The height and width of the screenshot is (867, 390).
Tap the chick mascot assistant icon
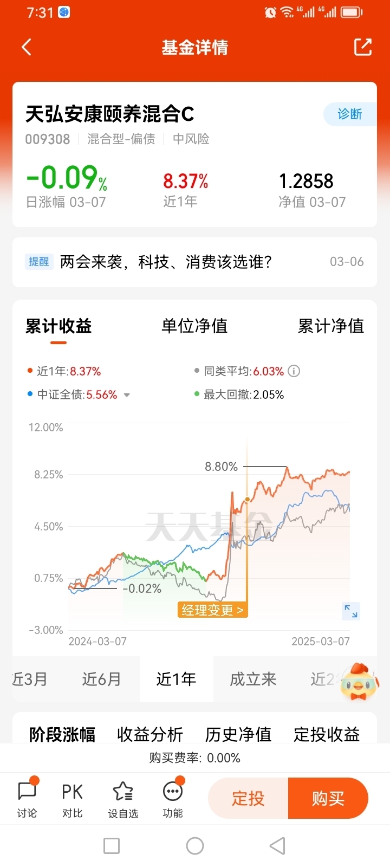[359, 680]
